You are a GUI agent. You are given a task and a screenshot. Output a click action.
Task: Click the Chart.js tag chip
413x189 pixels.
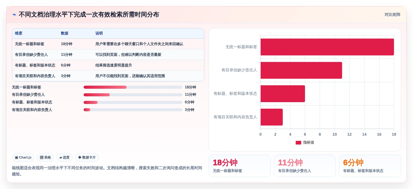[x=23, y=158]
